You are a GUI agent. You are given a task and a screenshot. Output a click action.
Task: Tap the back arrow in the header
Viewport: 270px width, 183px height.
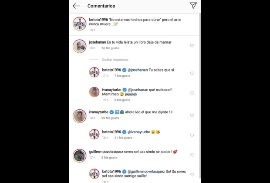tap(76, 6)
